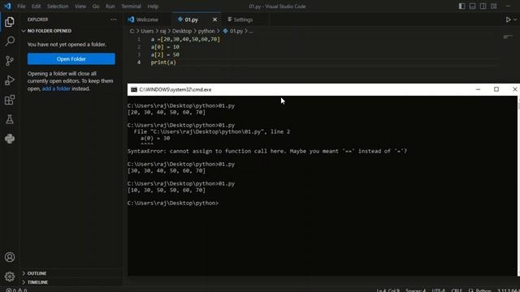
Task: Open the View menu
Action: pos(80,6)
